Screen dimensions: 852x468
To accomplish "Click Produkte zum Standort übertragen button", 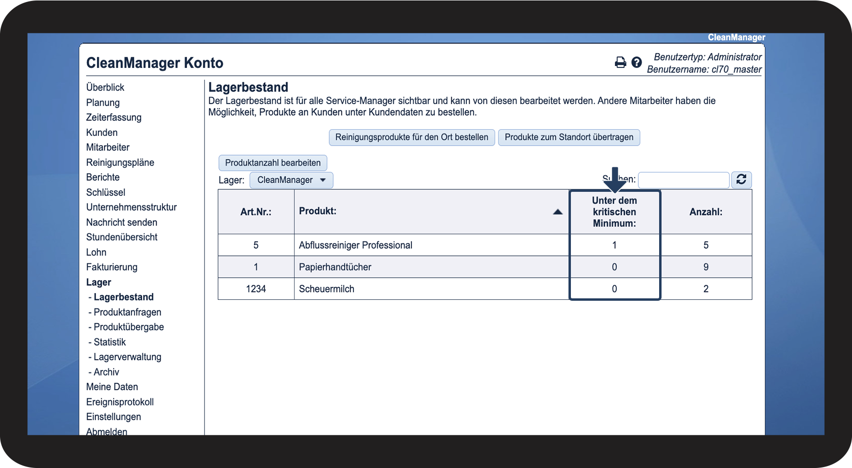I will [x=569, y=137].
